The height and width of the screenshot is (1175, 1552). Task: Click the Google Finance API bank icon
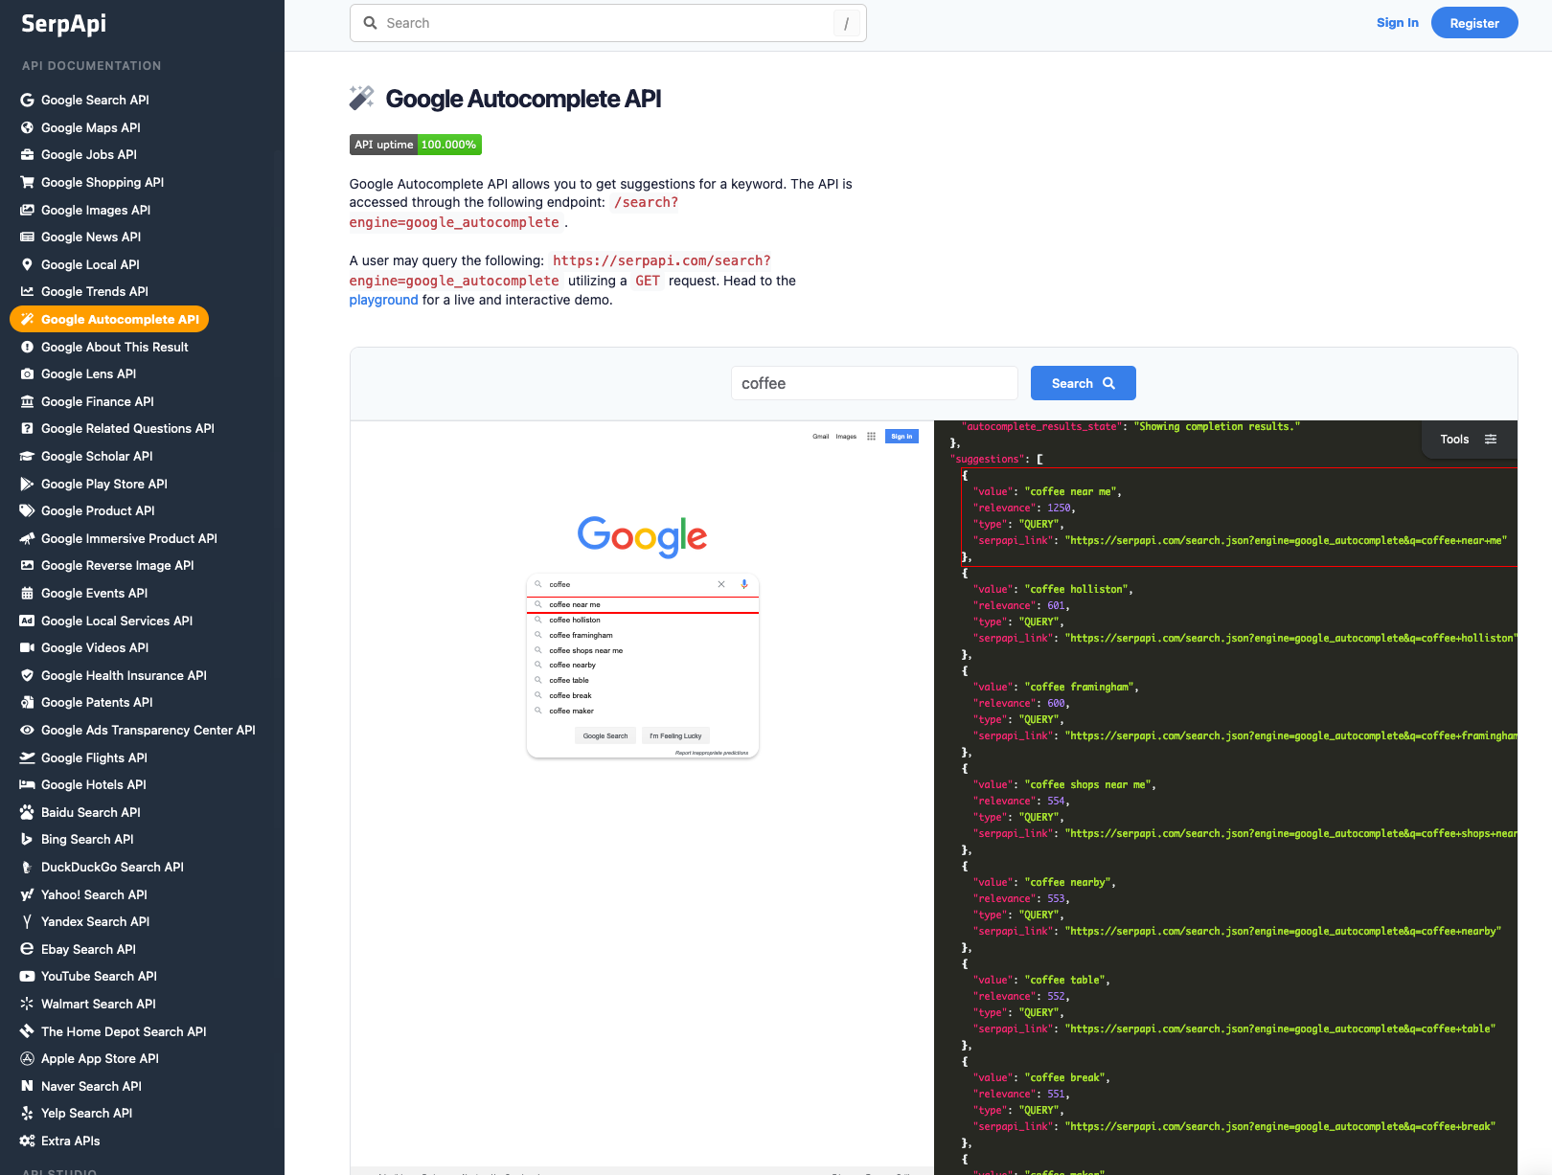pos(27,401)
